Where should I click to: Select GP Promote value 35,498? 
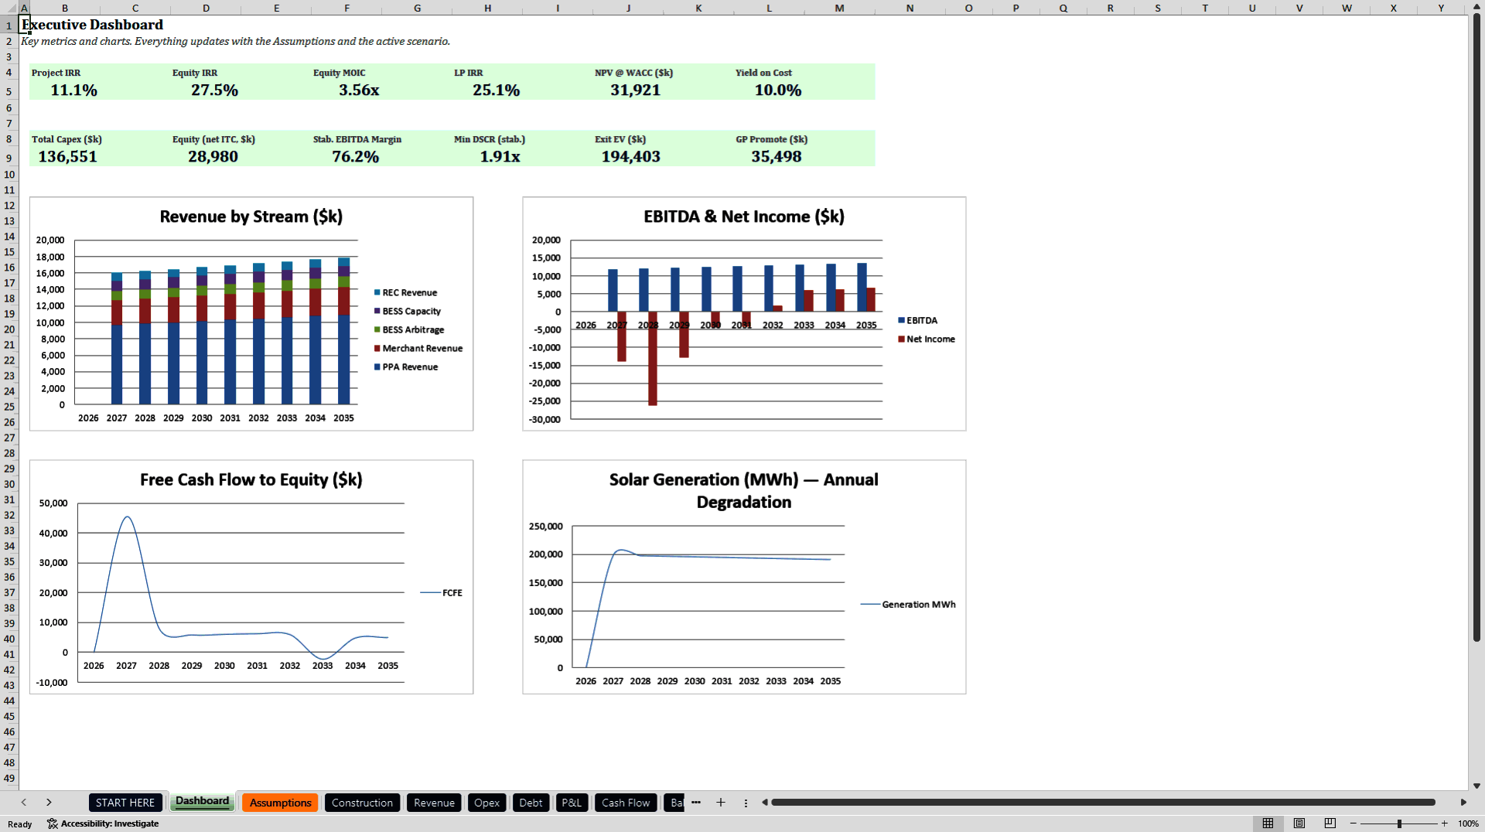tap(776, 157)
